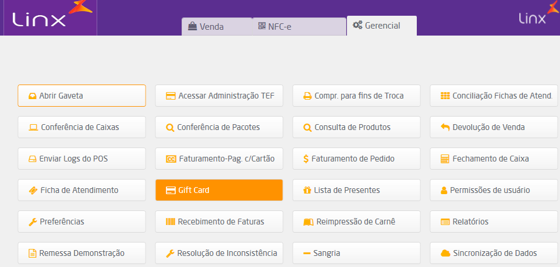Open the Gift Card option
Image resolution: width=560 pixels, height=267 pixels.
click(219, 190)
